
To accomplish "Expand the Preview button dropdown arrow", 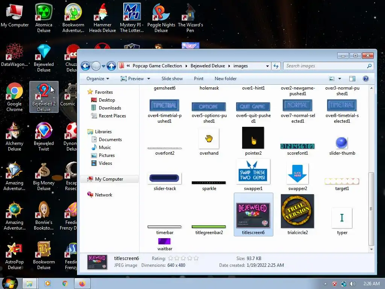I will coord(149,79).
